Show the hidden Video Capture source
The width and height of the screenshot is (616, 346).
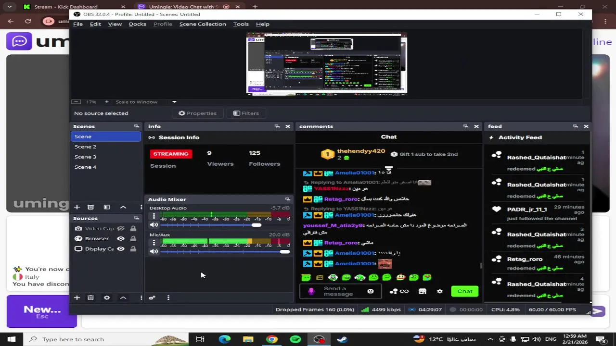tap(121, 228)
